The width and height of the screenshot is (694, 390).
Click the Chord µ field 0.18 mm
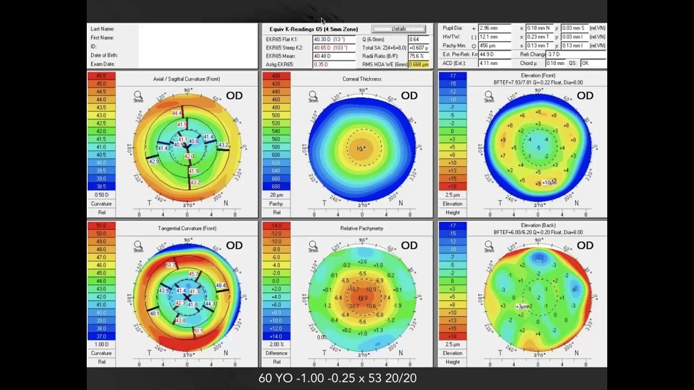click(556, 63)
